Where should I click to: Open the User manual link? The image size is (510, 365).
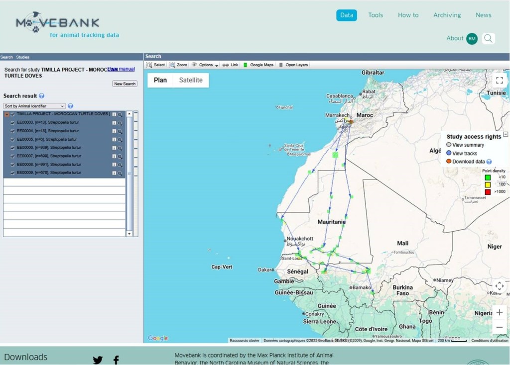tap(122, 69)
